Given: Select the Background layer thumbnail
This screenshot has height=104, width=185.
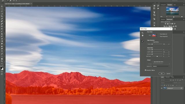Looking at the screenshot, I should [165, 88].
